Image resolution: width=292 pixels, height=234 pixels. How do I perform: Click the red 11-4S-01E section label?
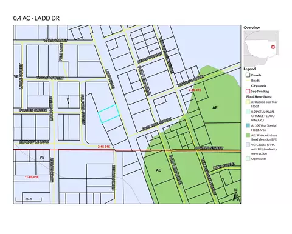pyautogui.click(x=32, y=177)
